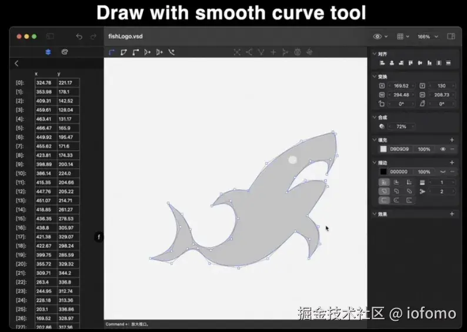Select the first stroke position option (highlighted)
467x332 pixels.
pyautogui.click(x=384, y=182)
